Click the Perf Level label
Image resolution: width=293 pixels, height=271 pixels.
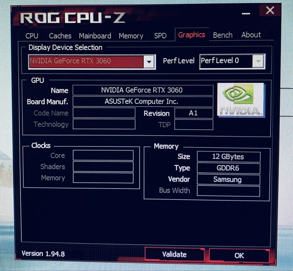click(179, 61)
